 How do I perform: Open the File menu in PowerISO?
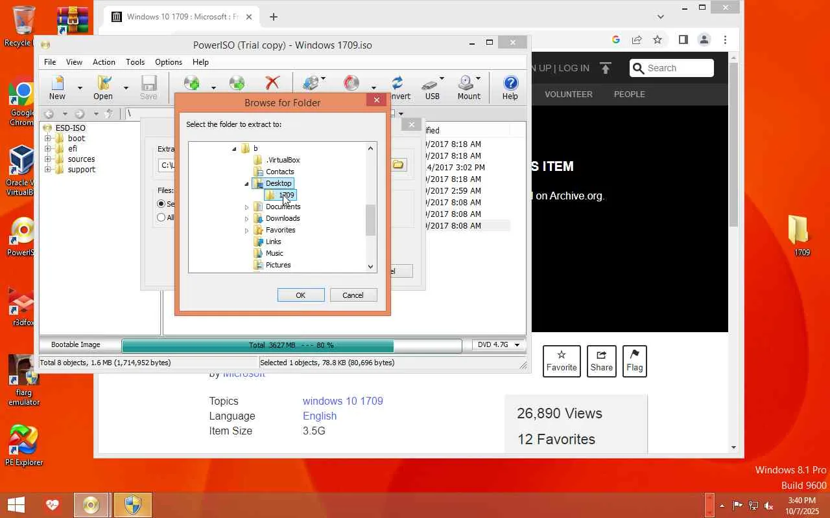50,62
